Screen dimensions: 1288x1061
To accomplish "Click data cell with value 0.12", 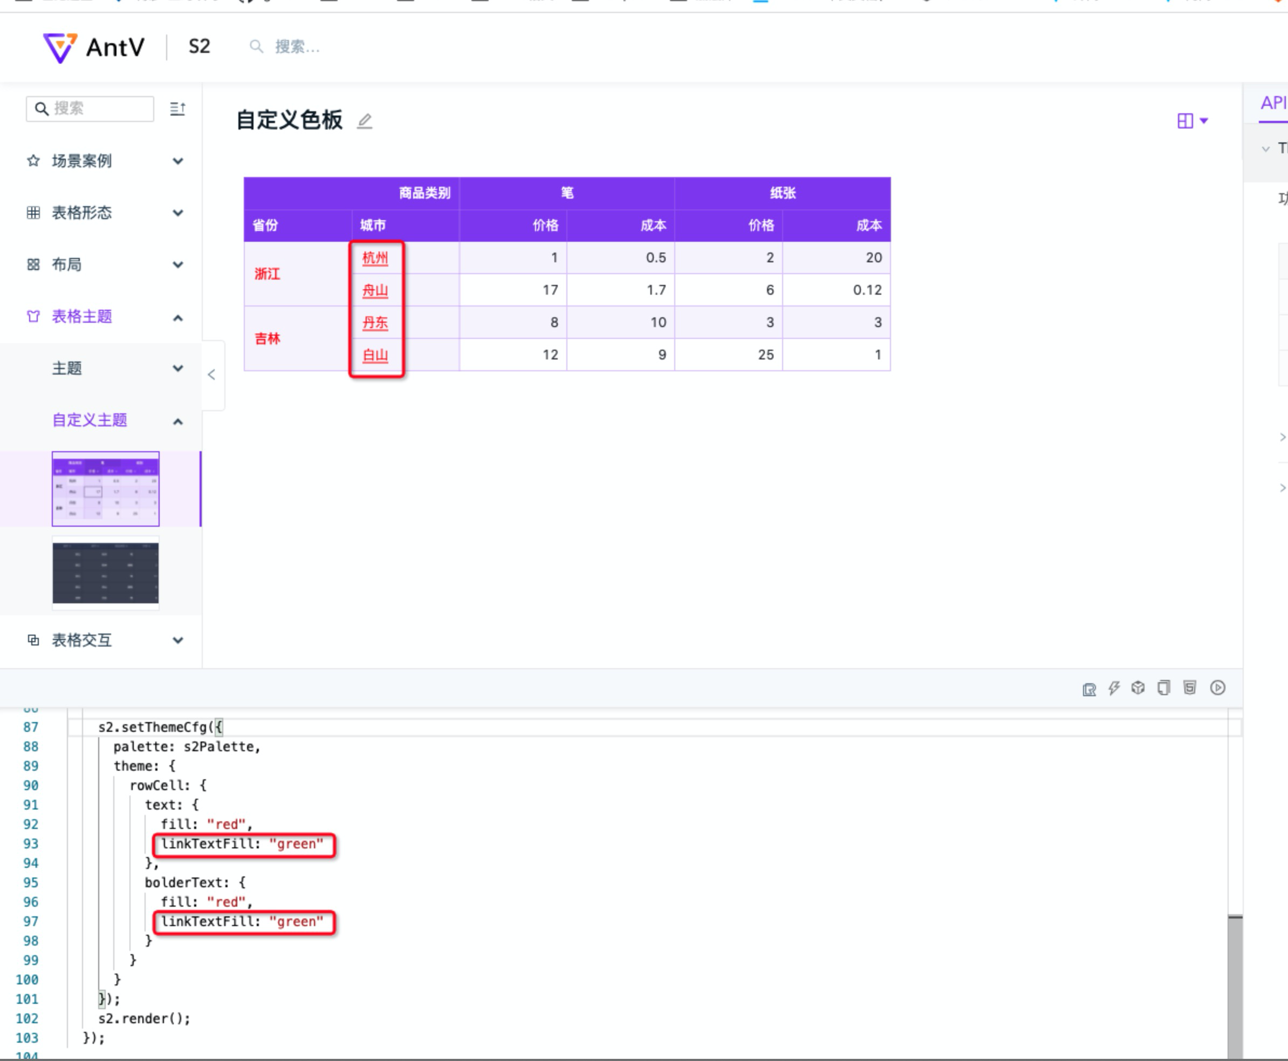I will [x=837, y=290].
